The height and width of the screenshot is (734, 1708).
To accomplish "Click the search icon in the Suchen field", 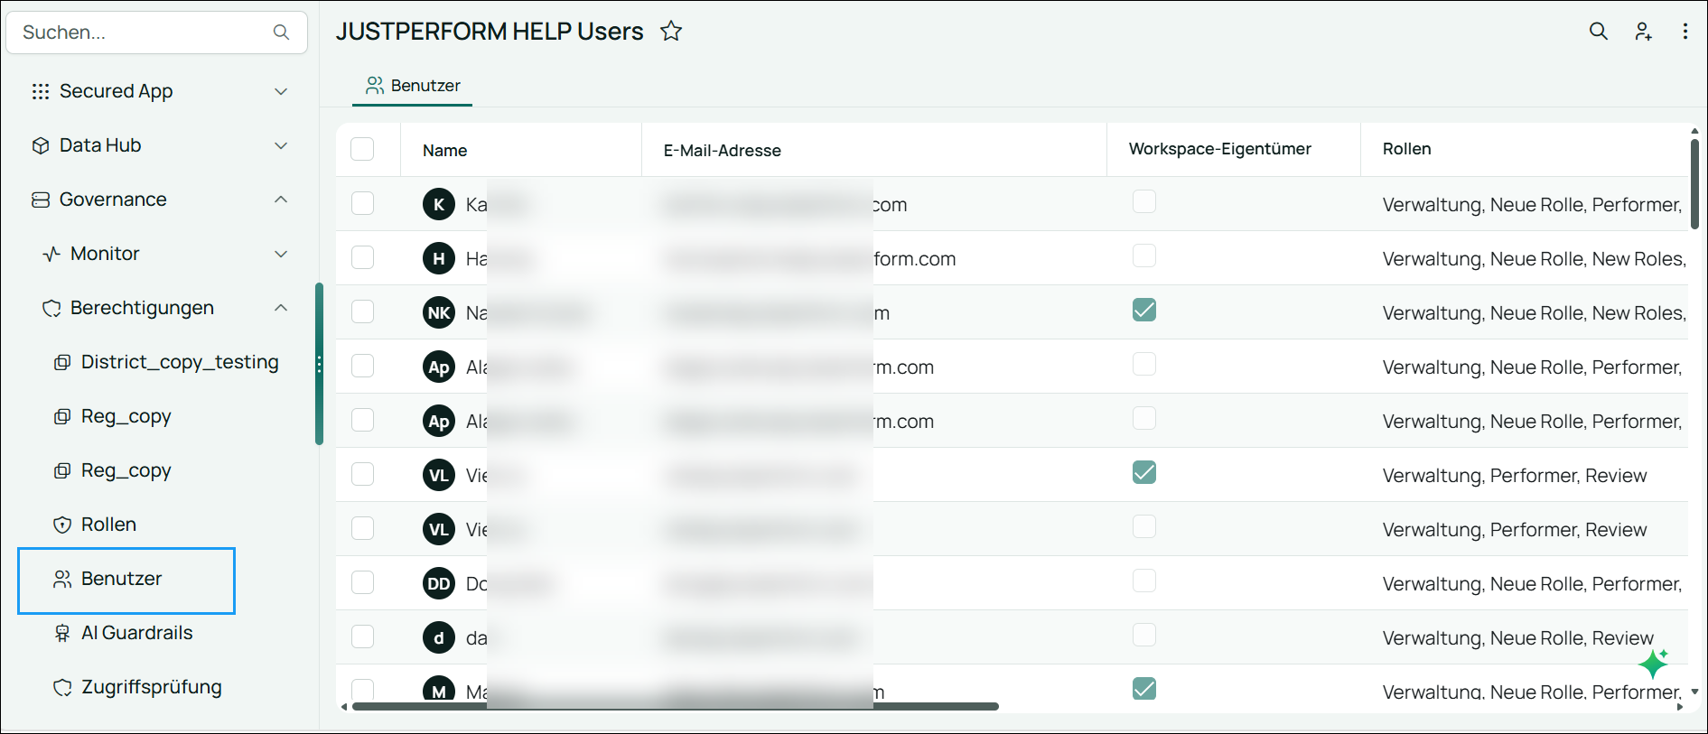I will 281,33.
